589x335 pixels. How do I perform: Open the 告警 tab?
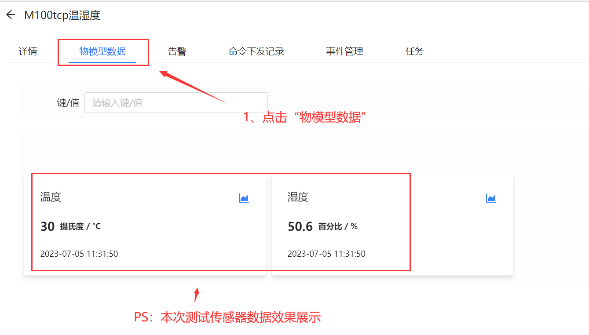pyautogui.click(x=177, y=51)
